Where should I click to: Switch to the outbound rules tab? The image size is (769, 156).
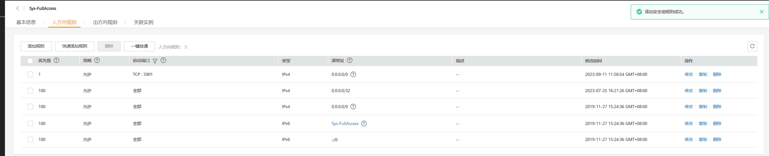[105, 22]
